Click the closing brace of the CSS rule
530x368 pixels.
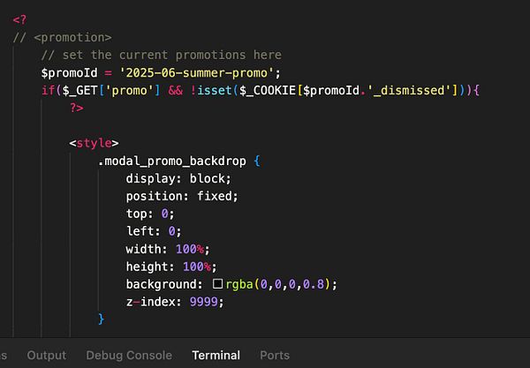coord(101,319)
